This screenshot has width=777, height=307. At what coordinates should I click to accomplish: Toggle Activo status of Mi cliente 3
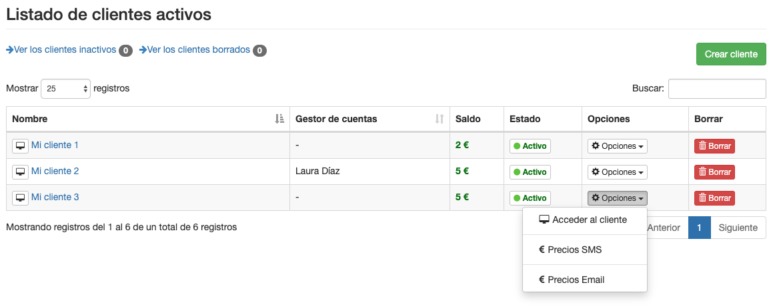point(530,198)
